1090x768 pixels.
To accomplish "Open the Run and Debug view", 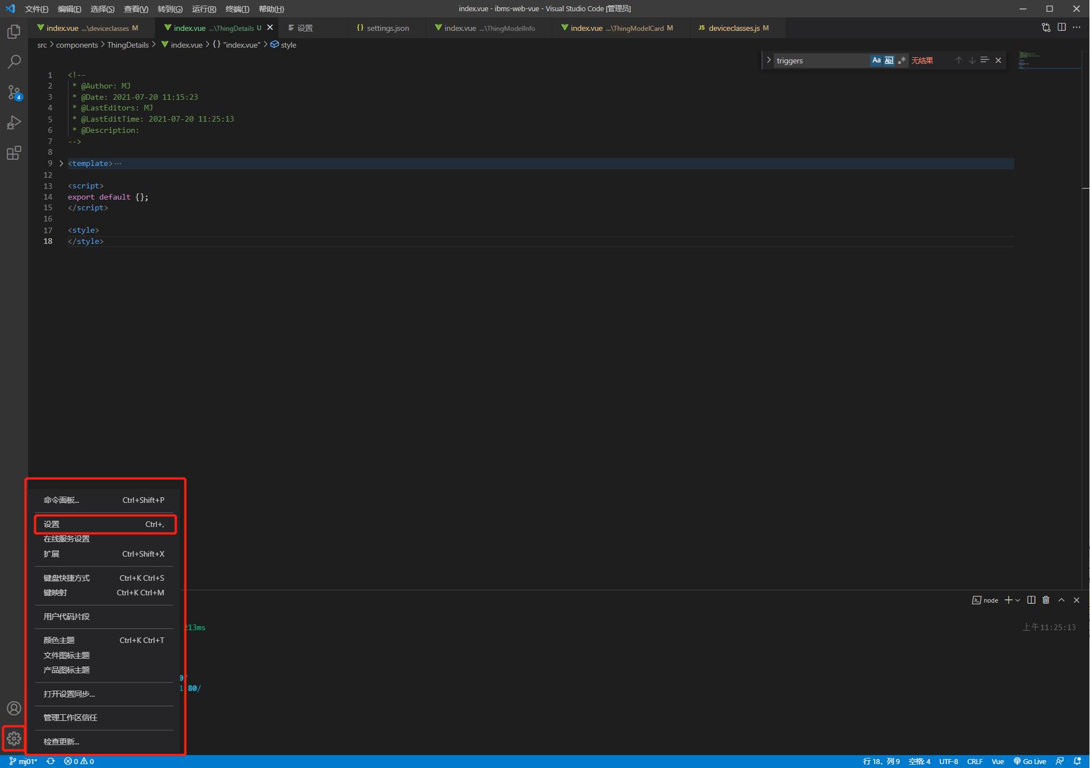I will coord(14,122).
